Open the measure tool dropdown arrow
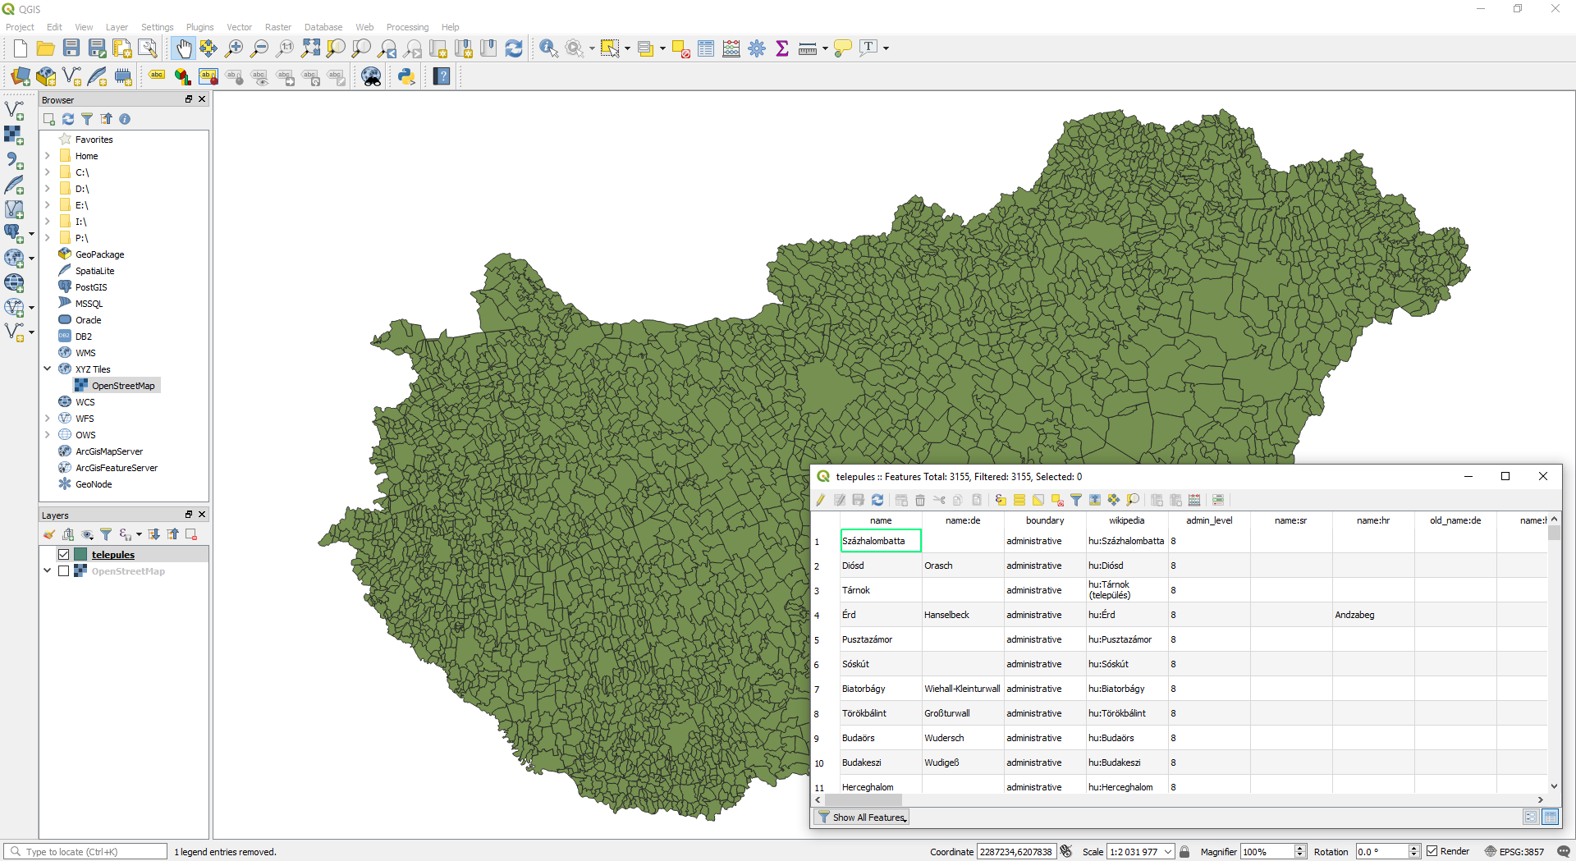Viewport: 1576px width, 861px height. coord(825,48)
